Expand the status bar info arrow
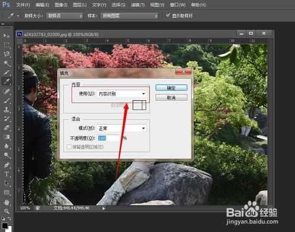 point(104,208)
